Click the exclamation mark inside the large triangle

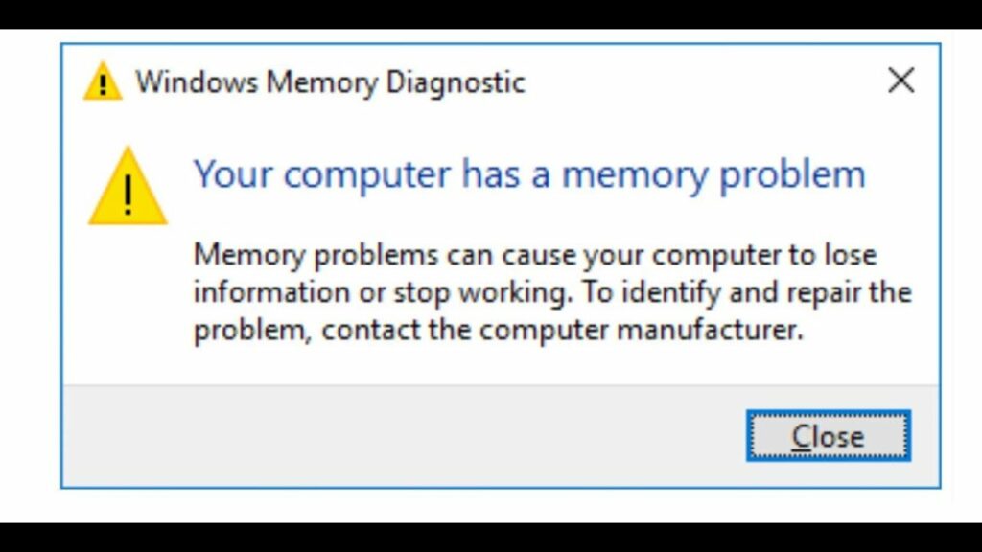tap(129, 195)
